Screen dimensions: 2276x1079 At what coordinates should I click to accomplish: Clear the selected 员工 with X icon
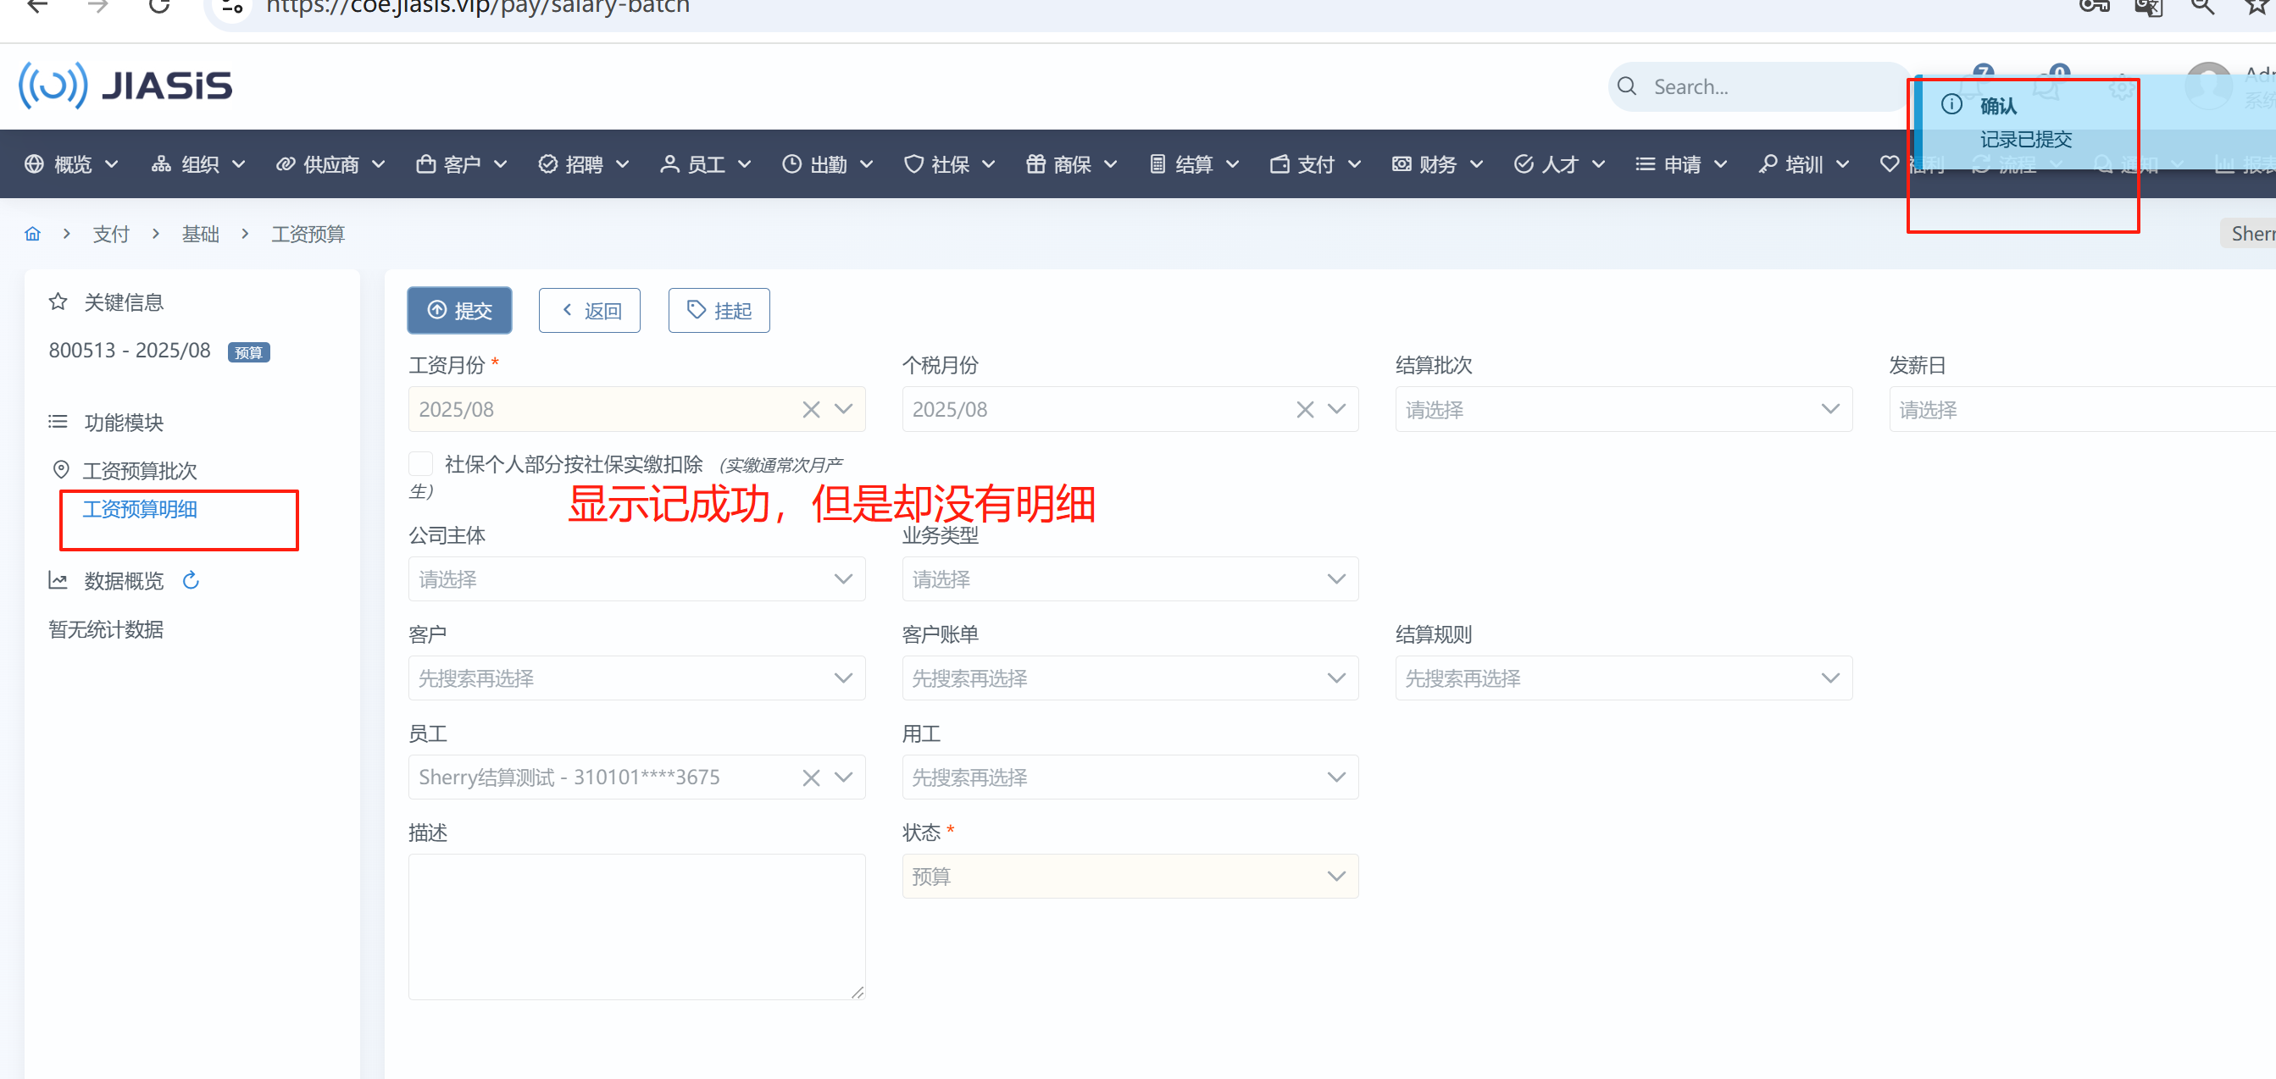click(810, 777)
